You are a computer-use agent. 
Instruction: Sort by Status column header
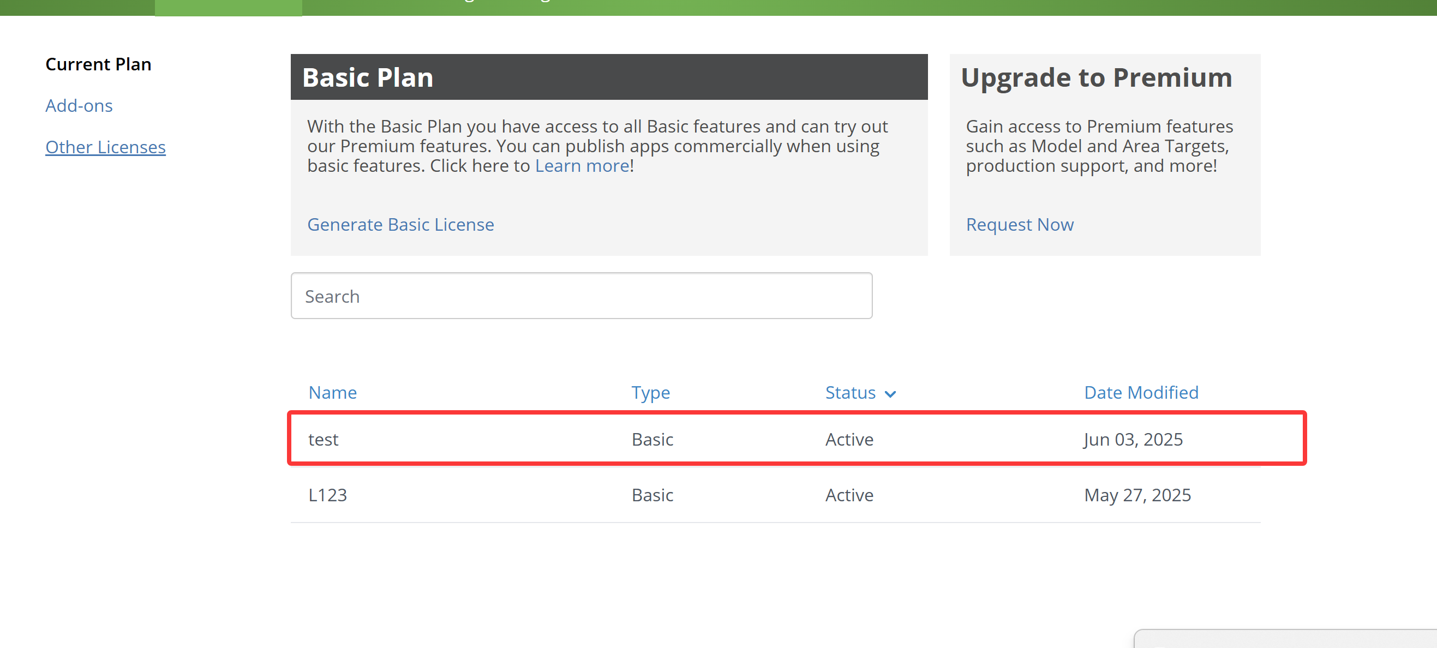point(849,393)
